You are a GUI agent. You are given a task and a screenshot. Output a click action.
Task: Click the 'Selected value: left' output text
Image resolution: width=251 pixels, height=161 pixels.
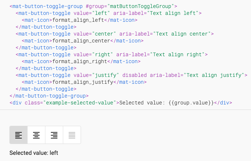pos(34,153)
